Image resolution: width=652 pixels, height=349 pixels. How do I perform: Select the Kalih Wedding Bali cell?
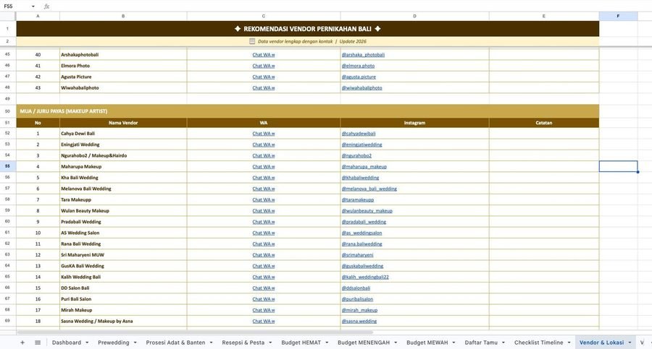[x=123, y=277]
